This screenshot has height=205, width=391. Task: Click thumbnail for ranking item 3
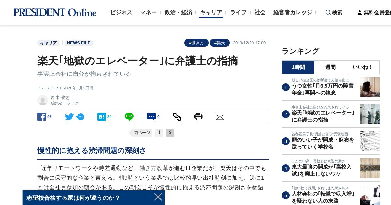coord(370,141)
